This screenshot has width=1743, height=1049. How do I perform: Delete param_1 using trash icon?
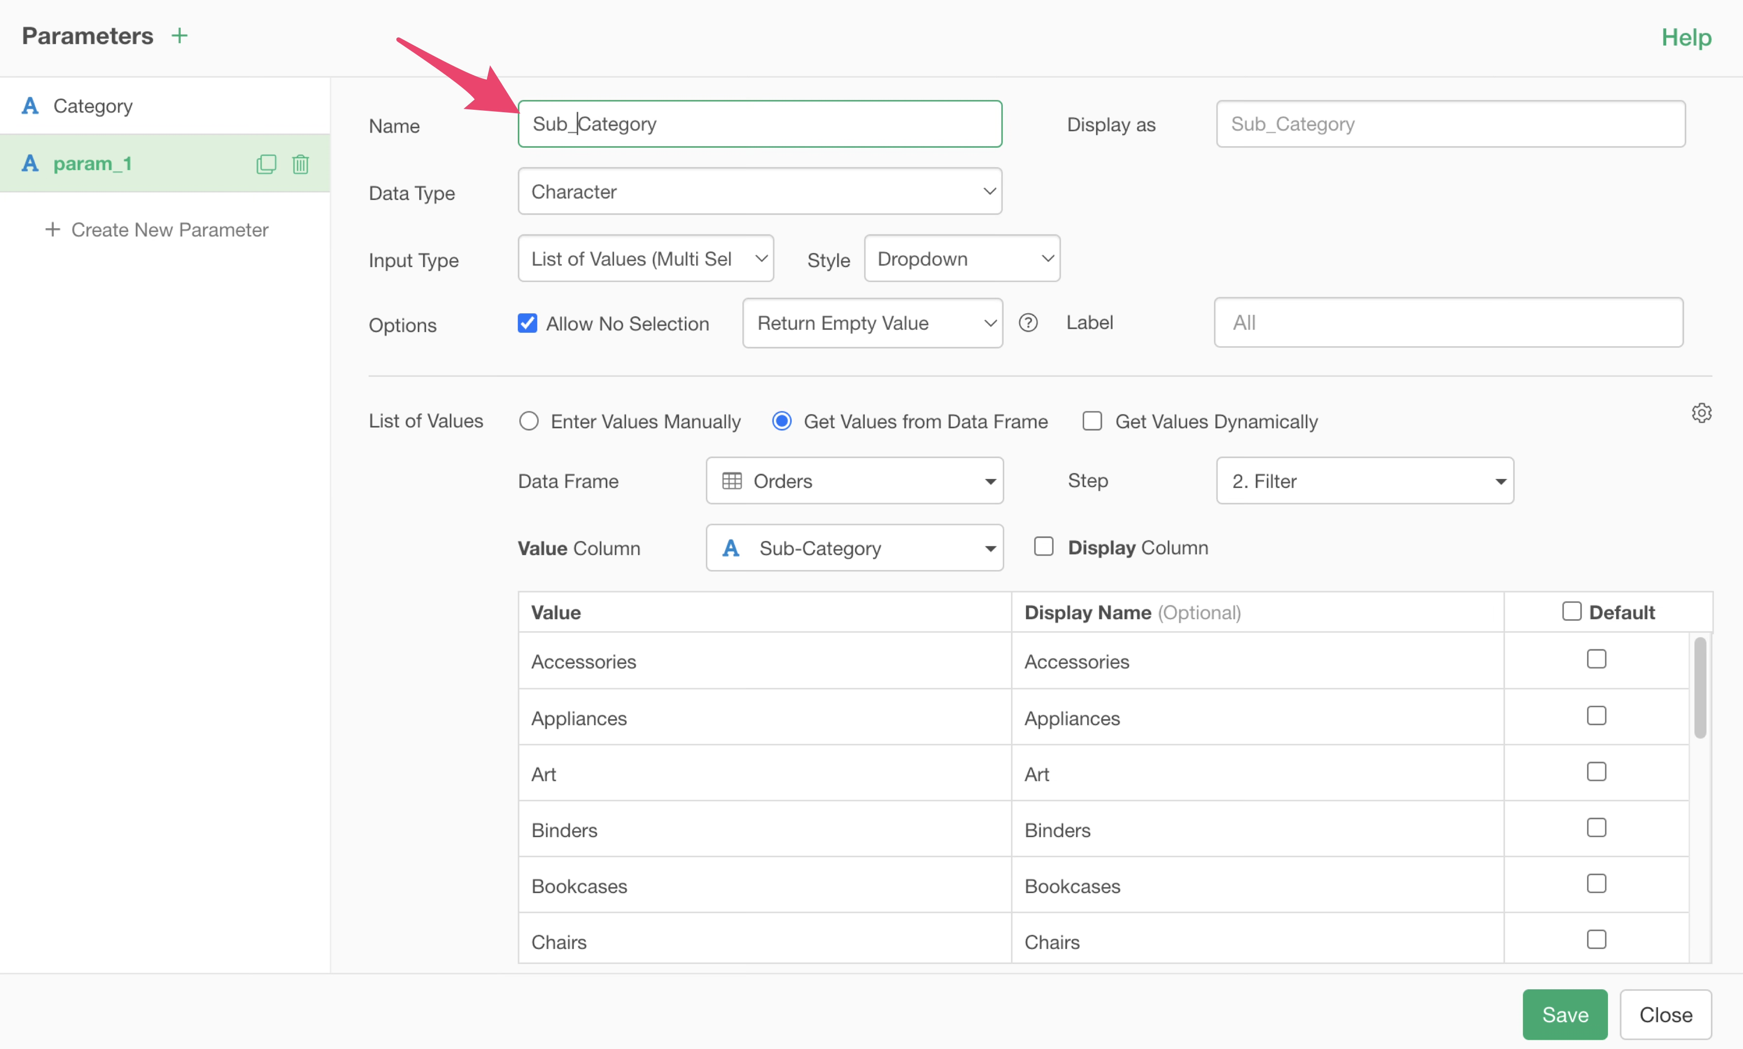pyautogui.click(x=301, y=164)
